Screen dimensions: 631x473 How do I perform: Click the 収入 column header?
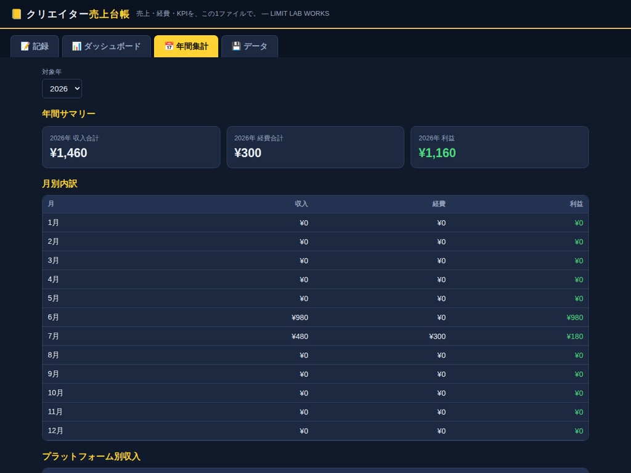click(301, 204)
